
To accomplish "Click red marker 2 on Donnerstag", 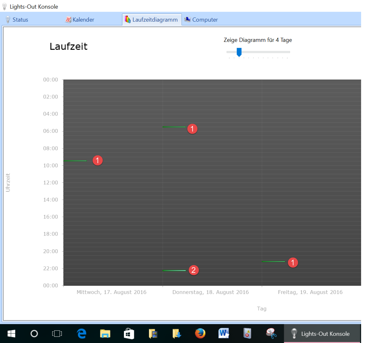I will click(x=194, y=270).
